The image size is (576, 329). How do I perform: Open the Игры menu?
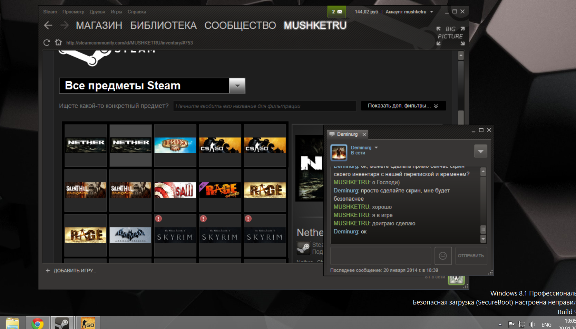pos(116,12)
